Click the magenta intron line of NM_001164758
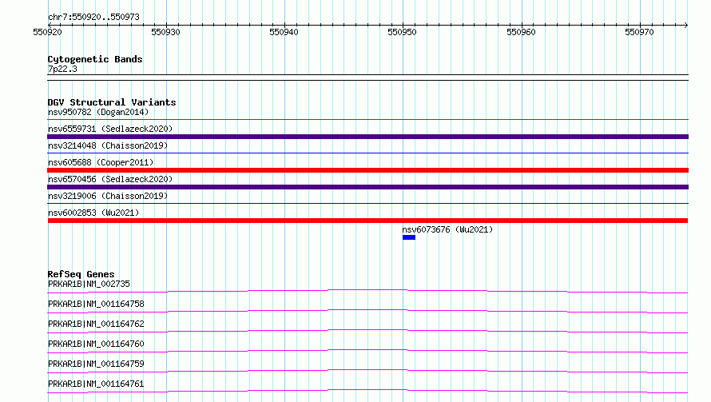Viewport: 711px width, 402px height. coord(367,310)
